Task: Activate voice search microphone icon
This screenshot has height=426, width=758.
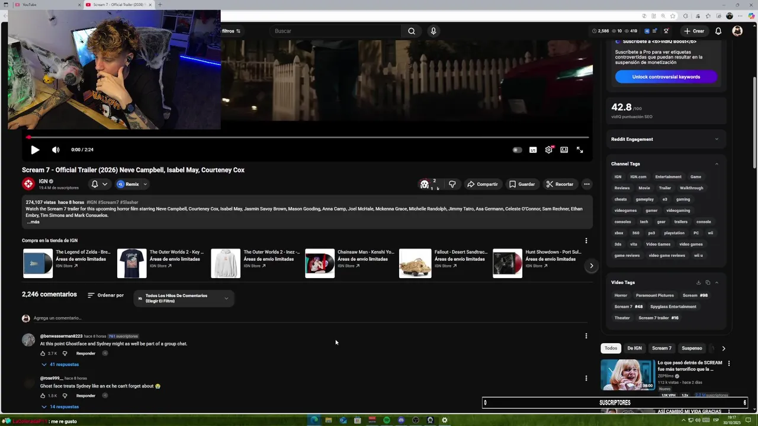Action: point(433,31)
